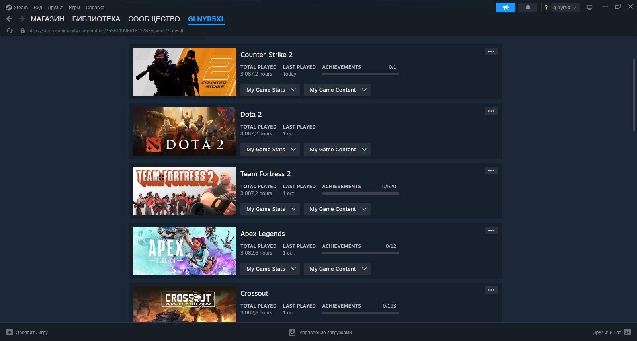The image size is (637, 341).
Task: Expand My Game Content for Team Fortress 2
Action: tap(337, 209)
